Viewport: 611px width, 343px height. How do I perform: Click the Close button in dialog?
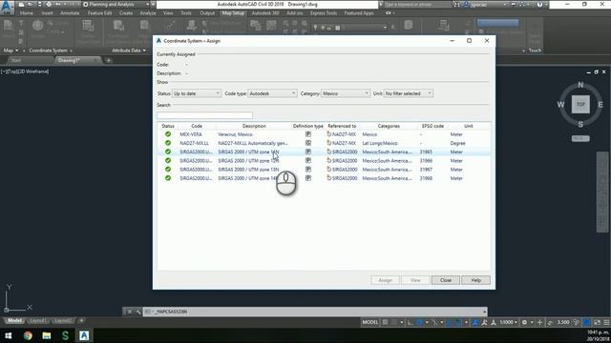(446, 280)
